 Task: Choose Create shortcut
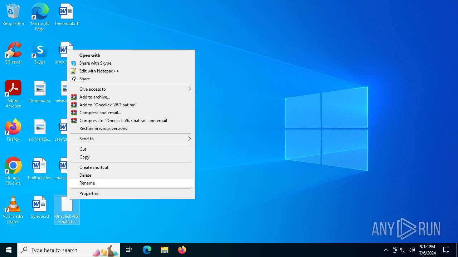131,167
